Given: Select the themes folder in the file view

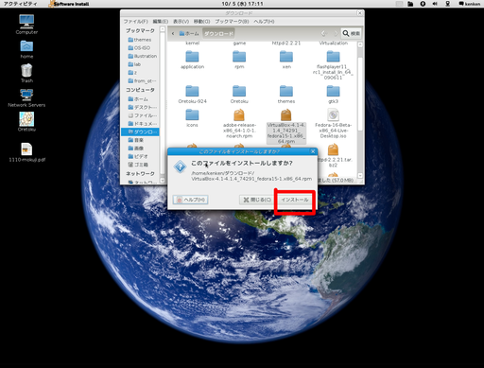Looking at the screenshot, I should click(x=286, y=95).
